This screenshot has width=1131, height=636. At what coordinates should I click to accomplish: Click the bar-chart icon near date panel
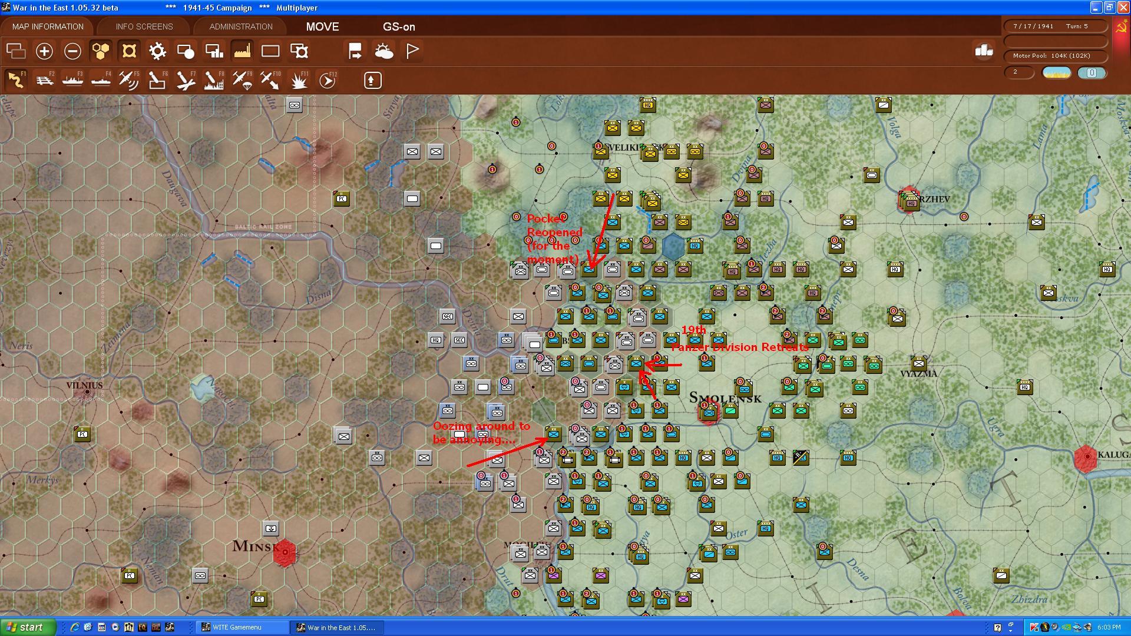pyautogui.click(x=984, y=51)
